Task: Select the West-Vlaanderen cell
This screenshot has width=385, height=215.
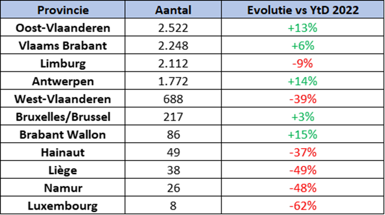Action: (63, 99)
